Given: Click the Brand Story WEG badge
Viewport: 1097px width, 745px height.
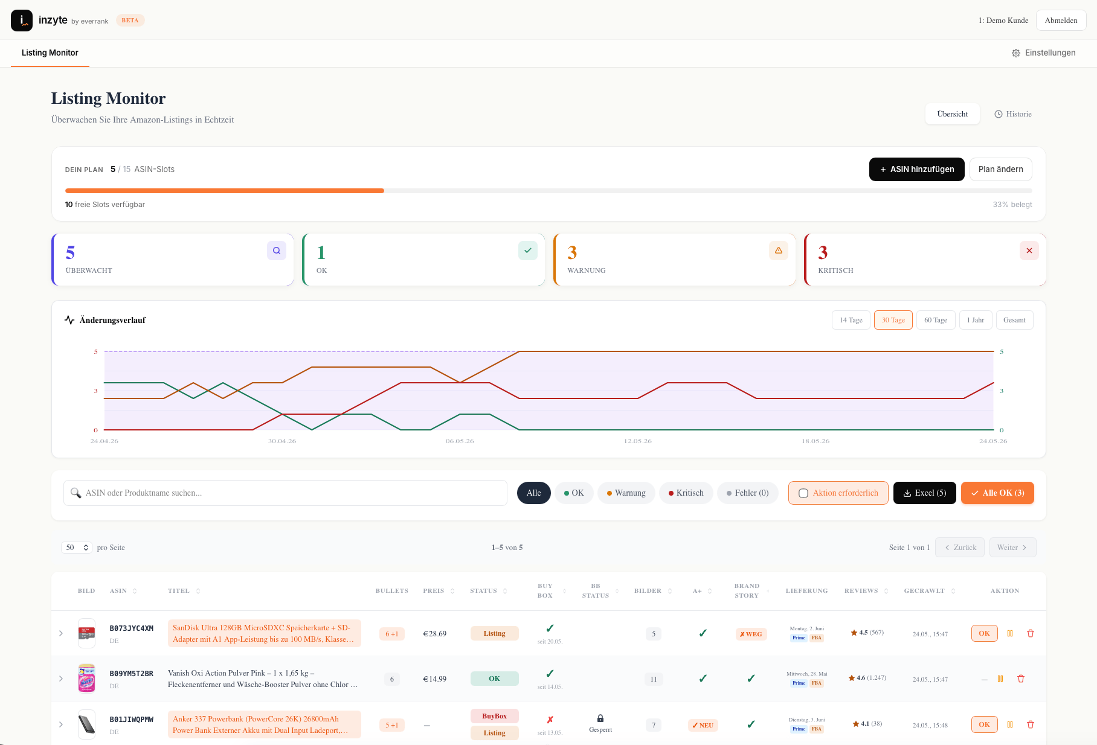Looking at the screenshot, I should 751,634.
